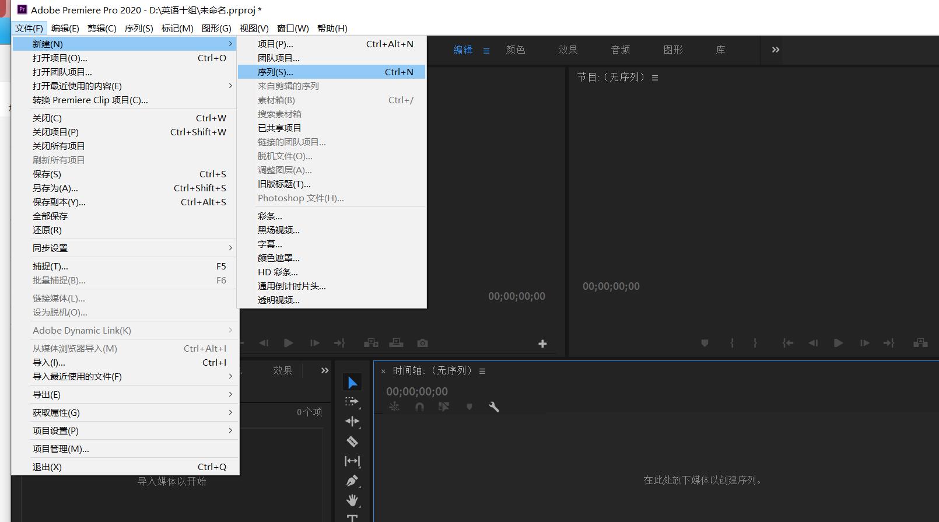Step back one frame in program monitor
Viewport: 939px width, 522px height.
[813, 343]
